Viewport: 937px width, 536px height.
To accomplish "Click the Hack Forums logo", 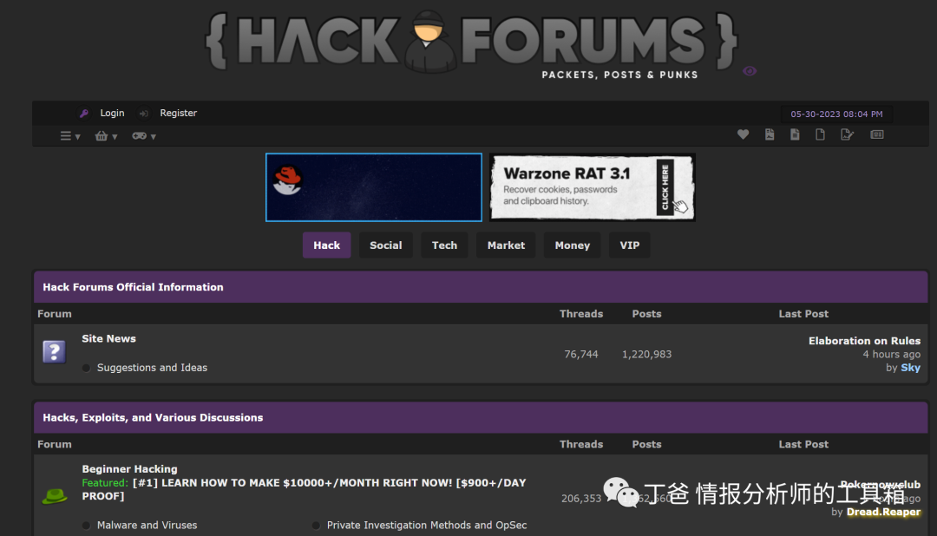I will pyautogui.click(x=471, y=43).
